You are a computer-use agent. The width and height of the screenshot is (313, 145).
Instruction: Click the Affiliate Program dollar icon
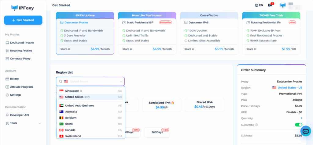coord(7,87)
